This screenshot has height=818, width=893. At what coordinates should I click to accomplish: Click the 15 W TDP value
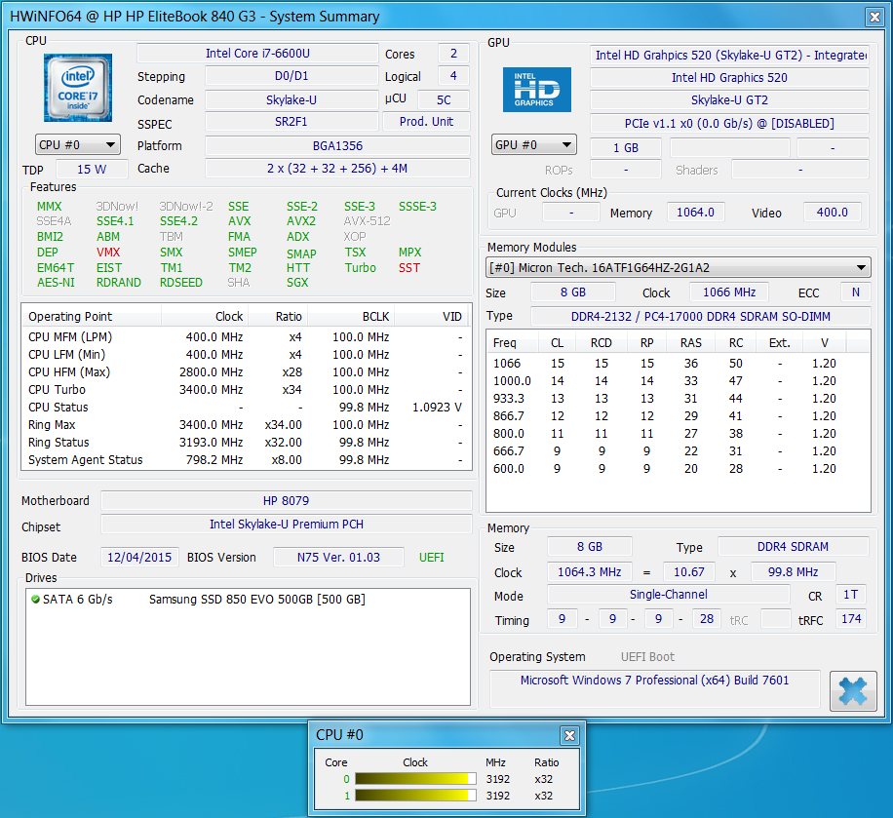click(92, 170)
